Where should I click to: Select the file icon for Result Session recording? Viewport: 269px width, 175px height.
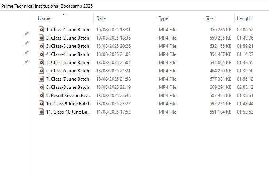click(x=41, y=96)
